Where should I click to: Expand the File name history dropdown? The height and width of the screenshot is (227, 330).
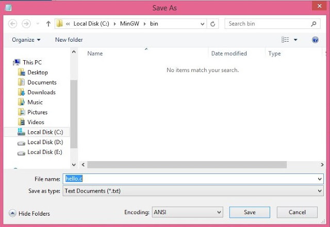[x=320, y=179]
